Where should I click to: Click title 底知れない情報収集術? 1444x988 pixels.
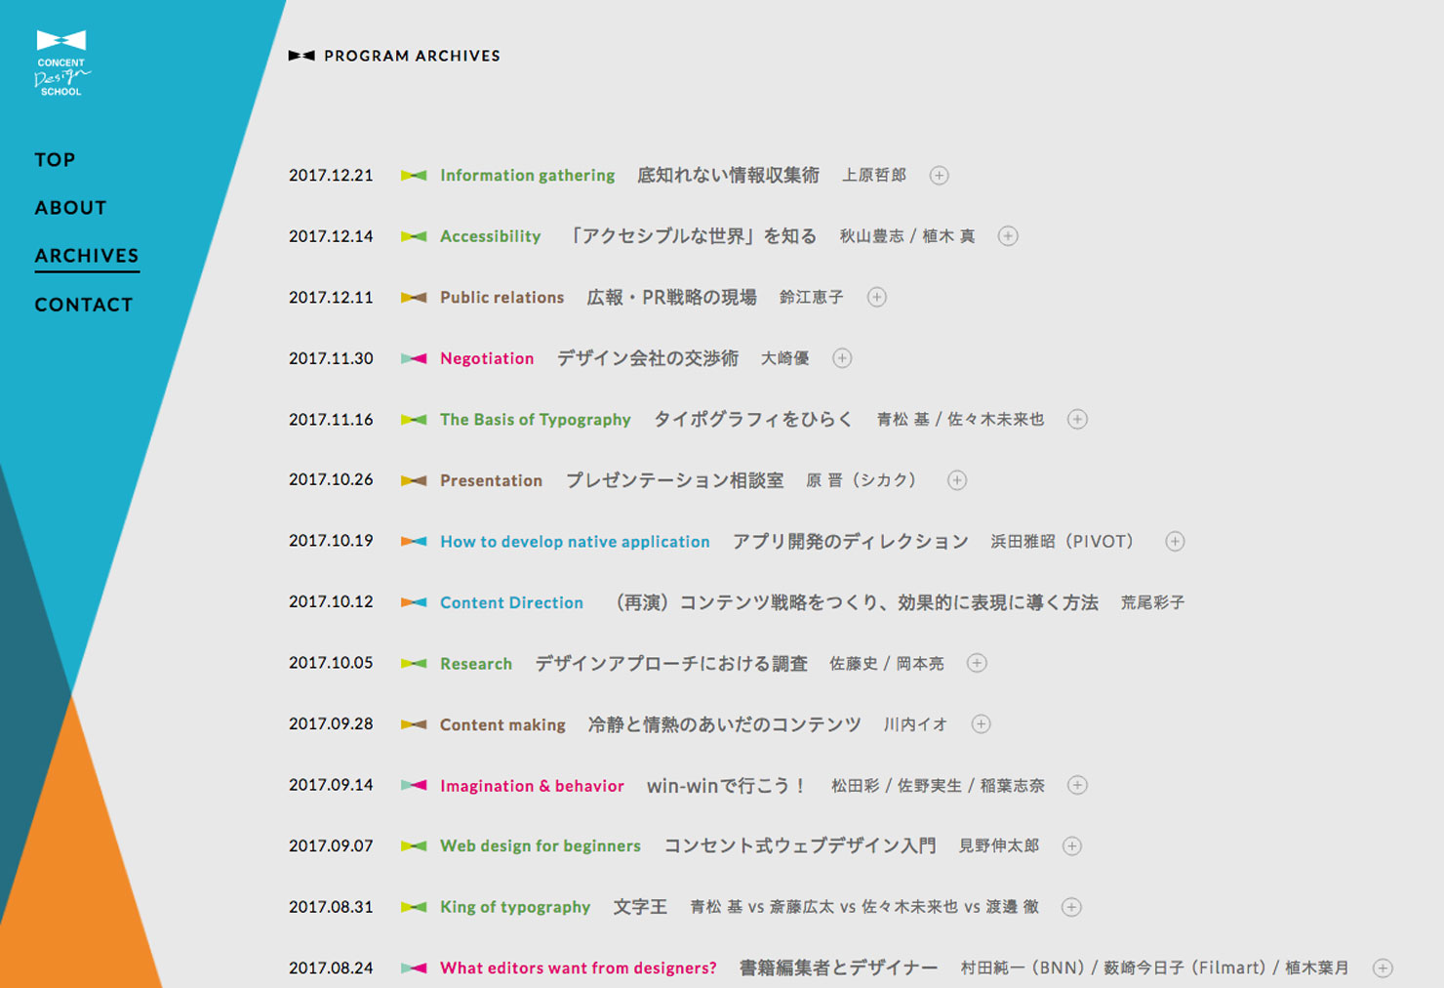[728, 176]
